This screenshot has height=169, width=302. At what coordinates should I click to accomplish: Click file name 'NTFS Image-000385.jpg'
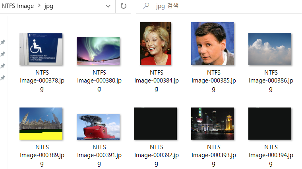pos(214,81)
